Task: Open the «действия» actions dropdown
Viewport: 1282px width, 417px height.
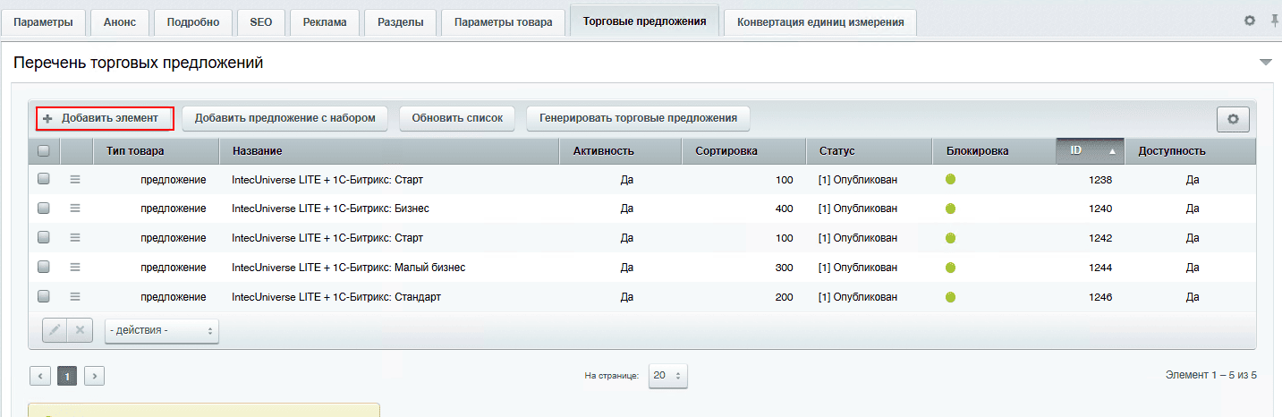Action: point(161,330)
